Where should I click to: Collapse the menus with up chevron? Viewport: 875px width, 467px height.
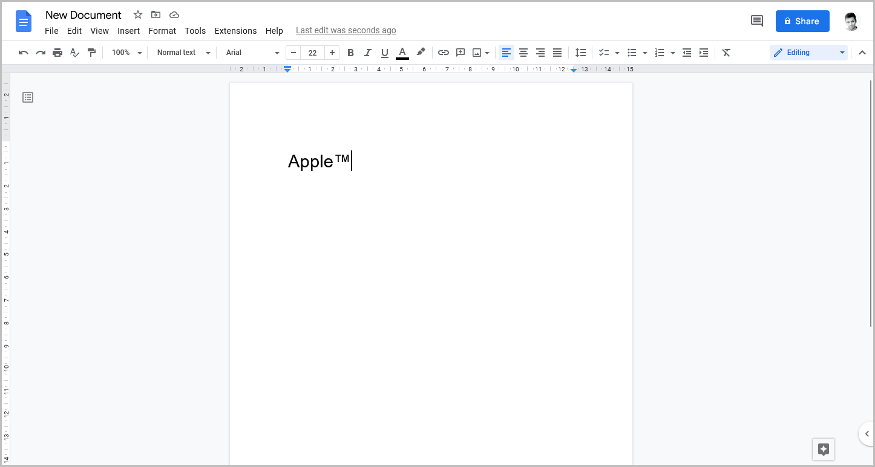862,53
